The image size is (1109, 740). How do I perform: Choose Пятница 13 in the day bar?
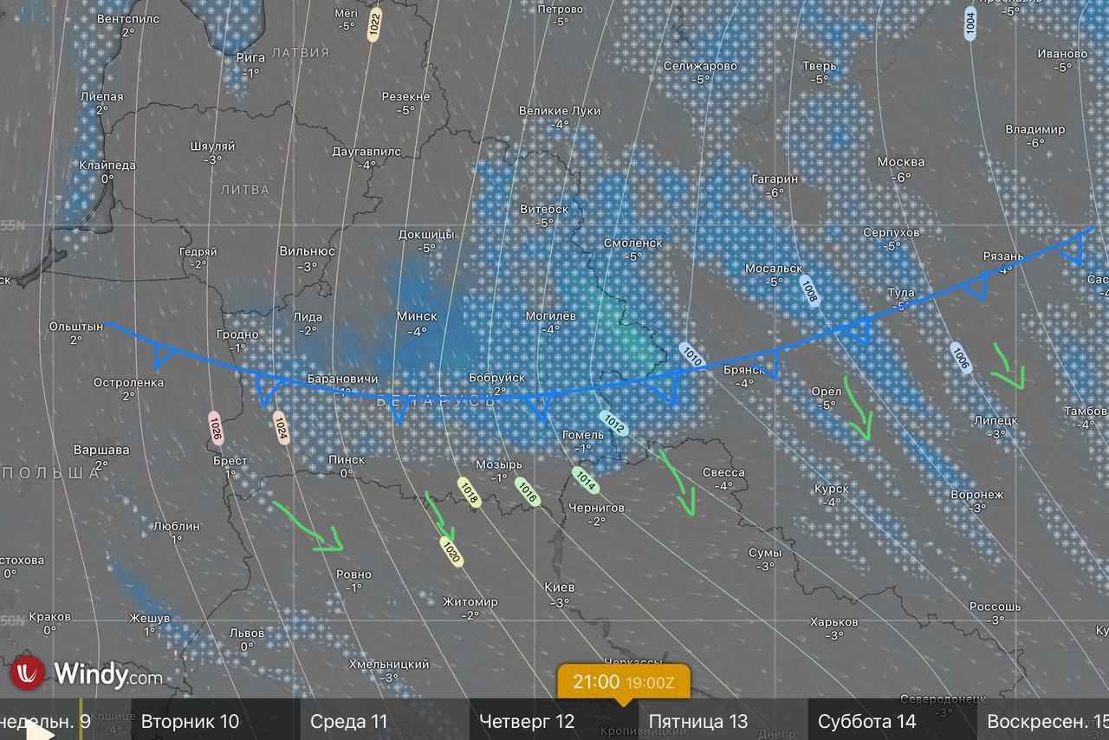[x=697, y=721]
